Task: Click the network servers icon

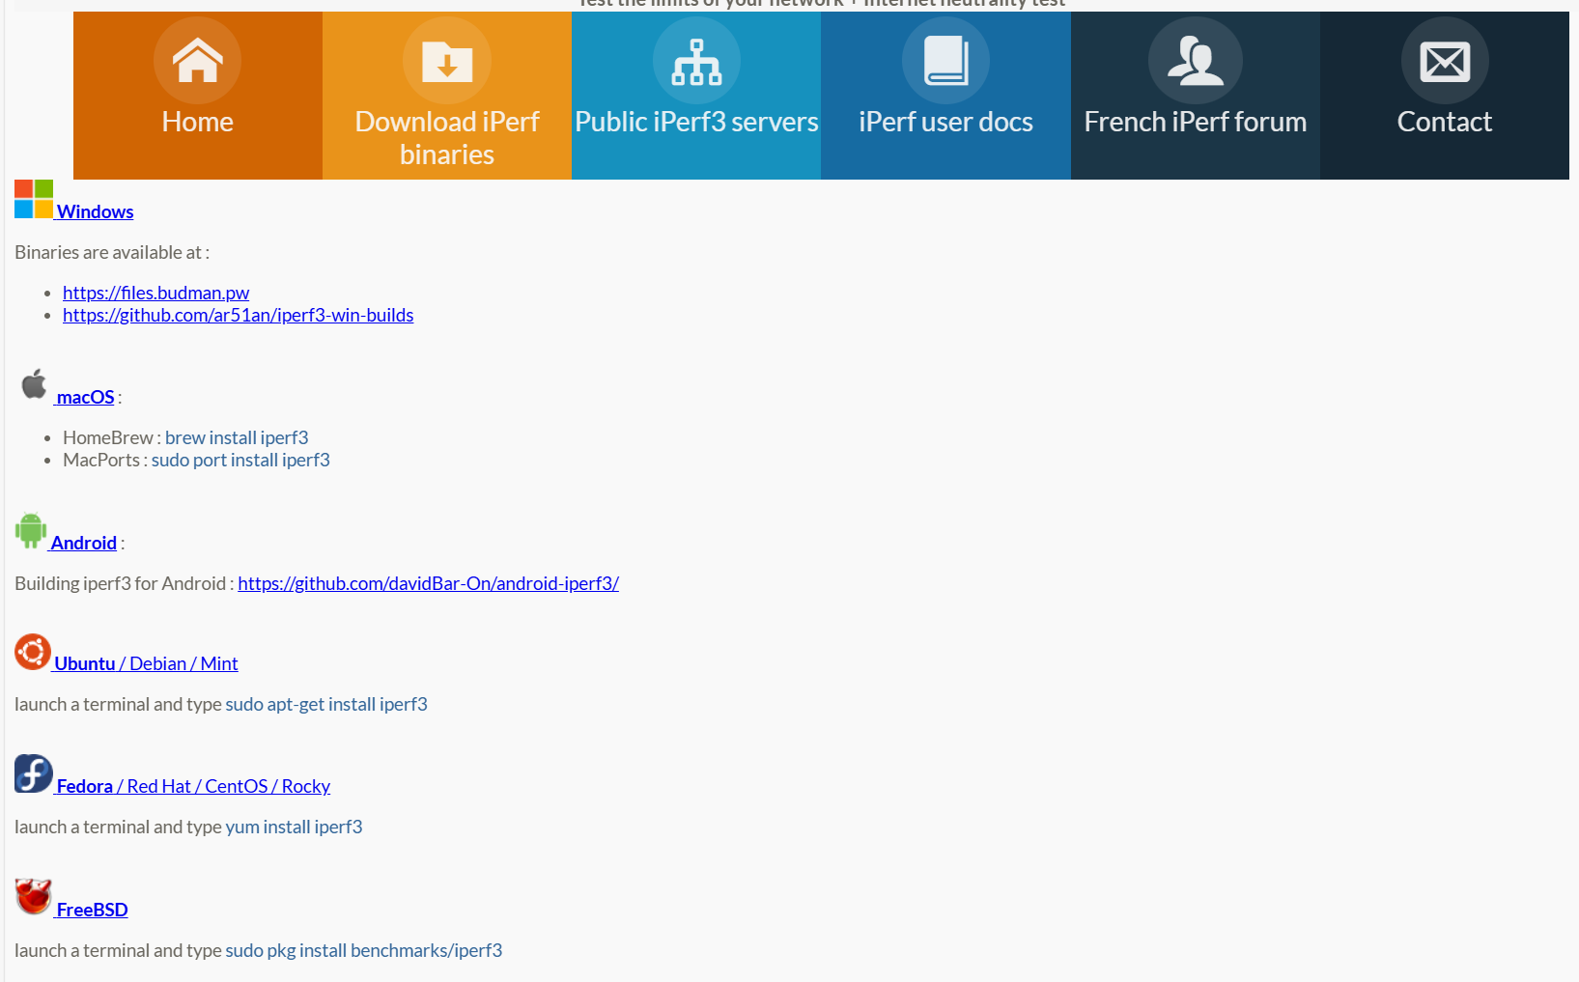Action: pos(696,60)
